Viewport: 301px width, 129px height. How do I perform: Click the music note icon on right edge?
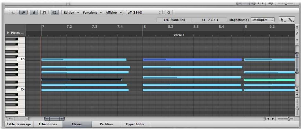click(297, 33)
